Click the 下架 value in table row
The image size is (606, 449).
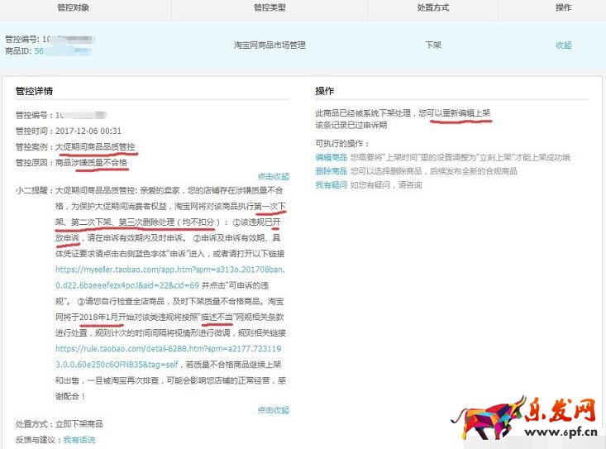pos(433,45)
